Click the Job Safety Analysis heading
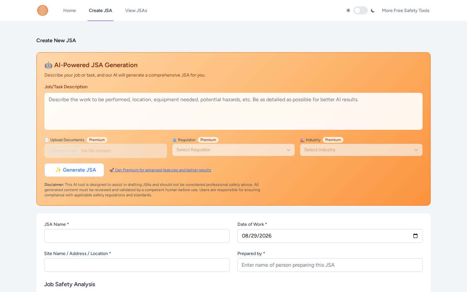 70,284
